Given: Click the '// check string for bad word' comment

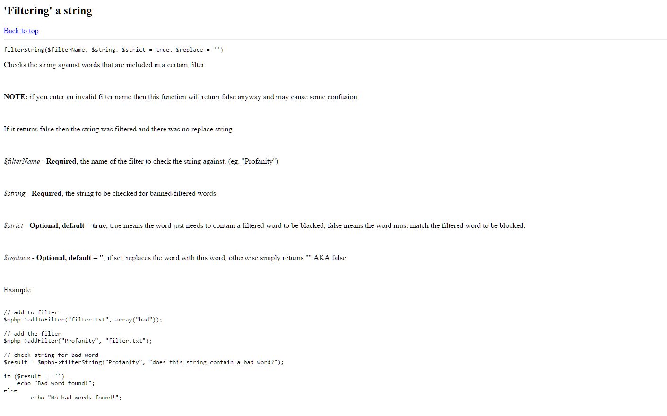Looking at the screenshot, I should pyautogui.click(x=51, y=355).
